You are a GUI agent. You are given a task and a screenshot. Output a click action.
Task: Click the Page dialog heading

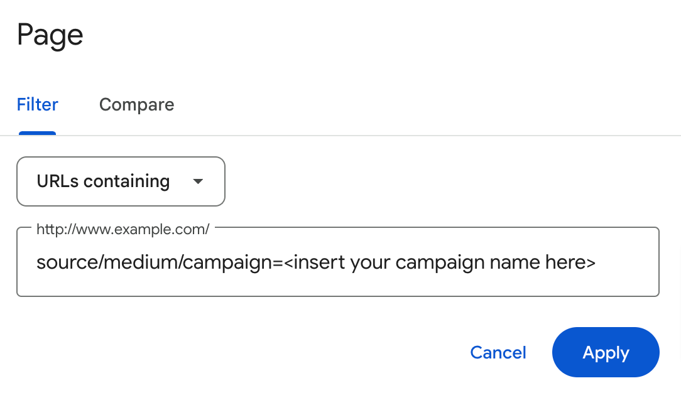coord(50,35)
